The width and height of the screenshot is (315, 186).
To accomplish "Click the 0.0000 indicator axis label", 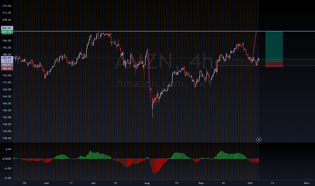I will pos(7,159).
